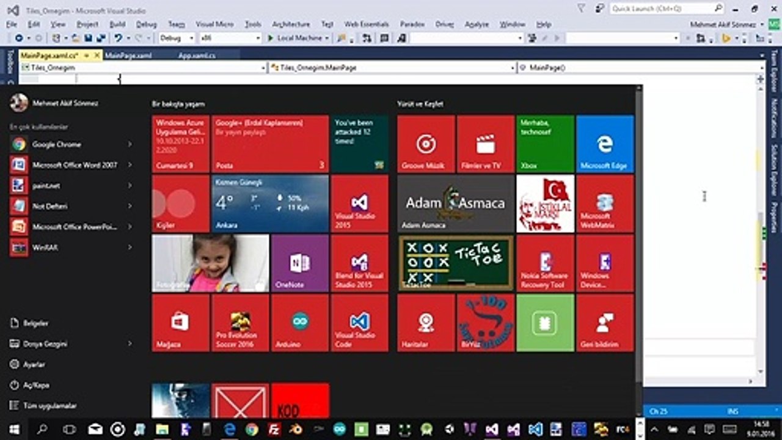The width and height of the screenshot is (782, 440).
Task: Open the Geri bildirim tile
Action: coord(605,323)
